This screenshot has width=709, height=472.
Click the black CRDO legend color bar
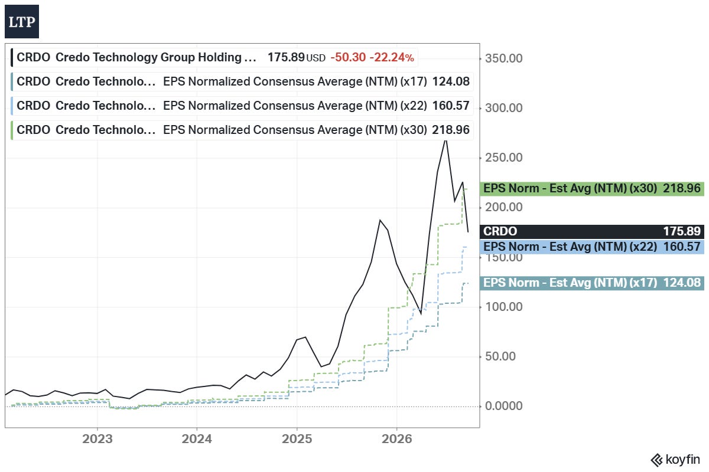point(12,58)
